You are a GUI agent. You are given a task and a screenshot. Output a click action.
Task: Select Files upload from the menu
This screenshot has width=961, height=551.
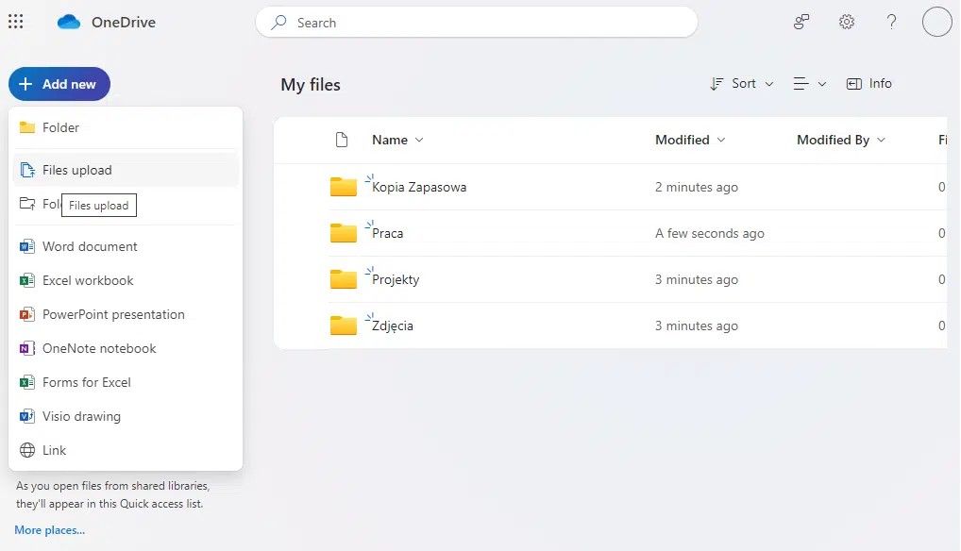[x=77, y=170]
